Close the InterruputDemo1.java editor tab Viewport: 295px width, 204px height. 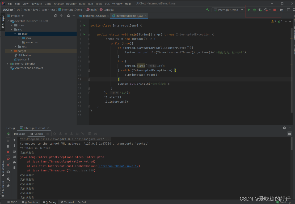(146, 16)
